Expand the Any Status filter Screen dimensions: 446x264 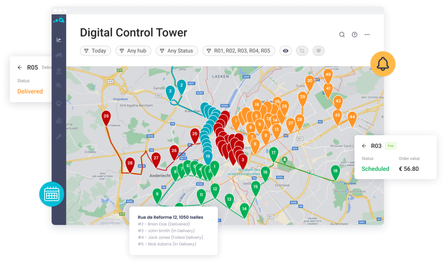(177, 51)
